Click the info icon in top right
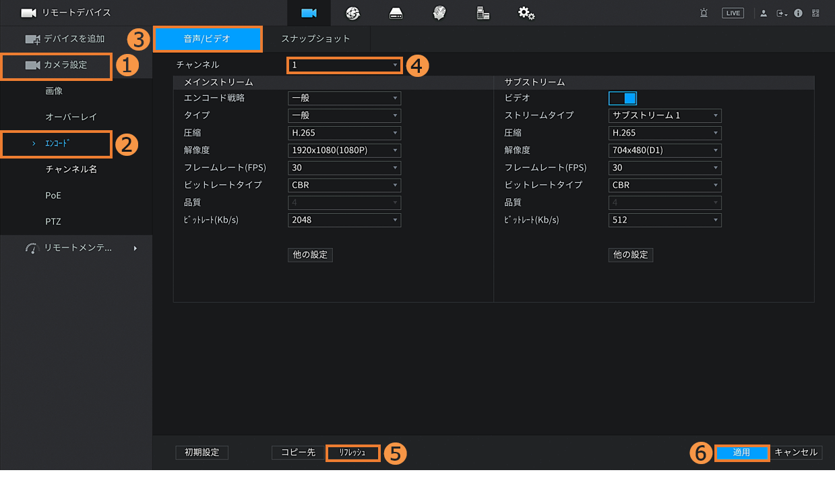This screenshot has width=835, height=487. (x=799, y=13)
